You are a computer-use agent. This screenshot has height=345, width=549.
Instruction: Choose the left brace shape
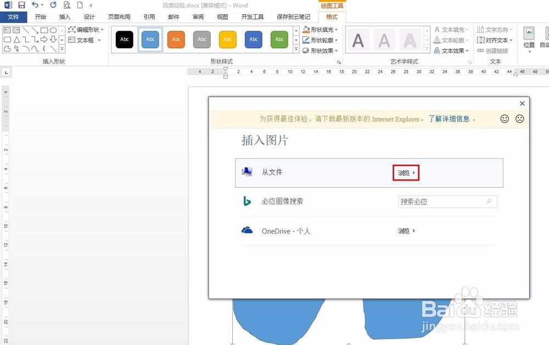[44, 49]
